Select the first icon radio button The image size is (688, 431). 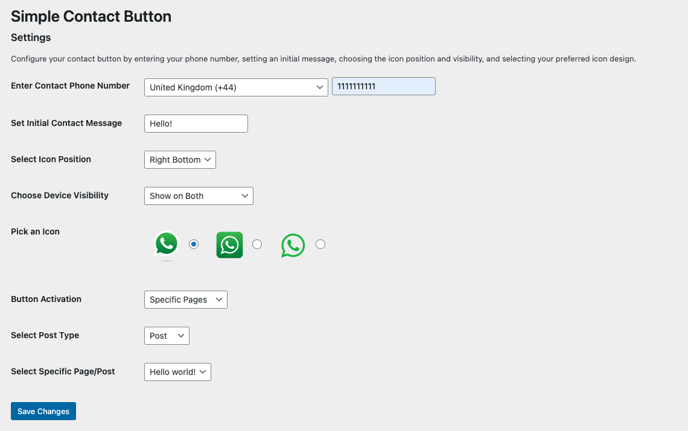[194, 244]
